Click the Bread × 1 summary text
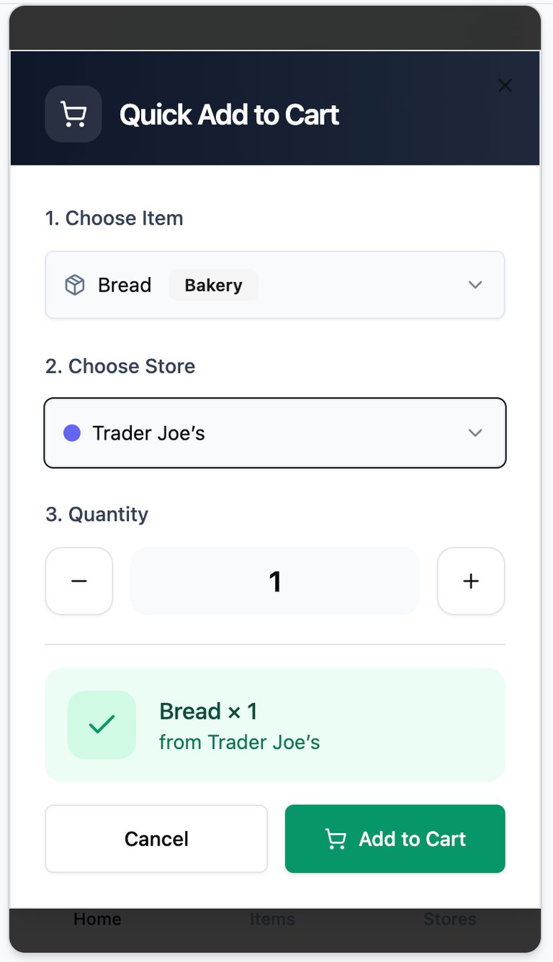This screenshot has height=962, width=553. [208, 712]
